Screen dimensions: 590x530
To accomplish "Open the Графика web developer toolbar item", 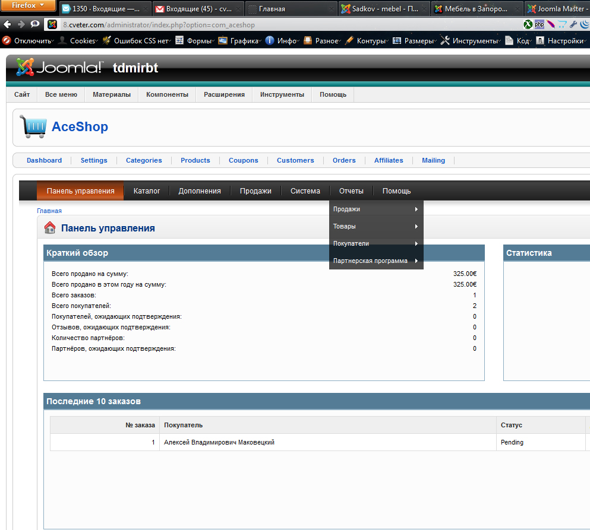I will click(x=239, y=41).
